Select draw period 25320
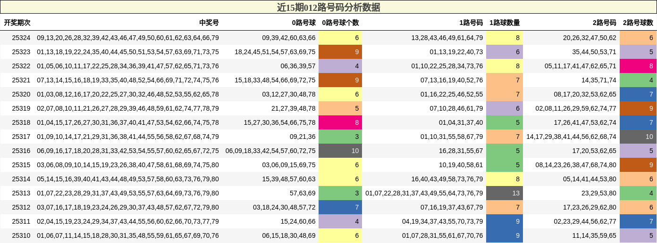Image resolution: width=657 pixels, height=243 pixels. (x=21, y=94)
